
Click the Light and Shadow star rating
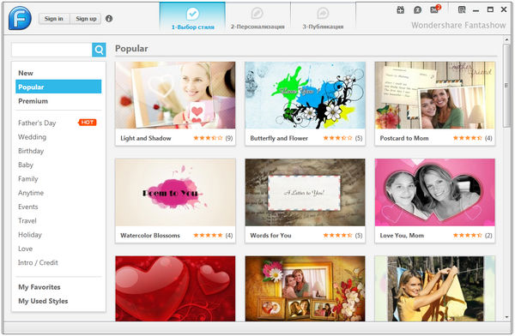click(x=208, y=138)
